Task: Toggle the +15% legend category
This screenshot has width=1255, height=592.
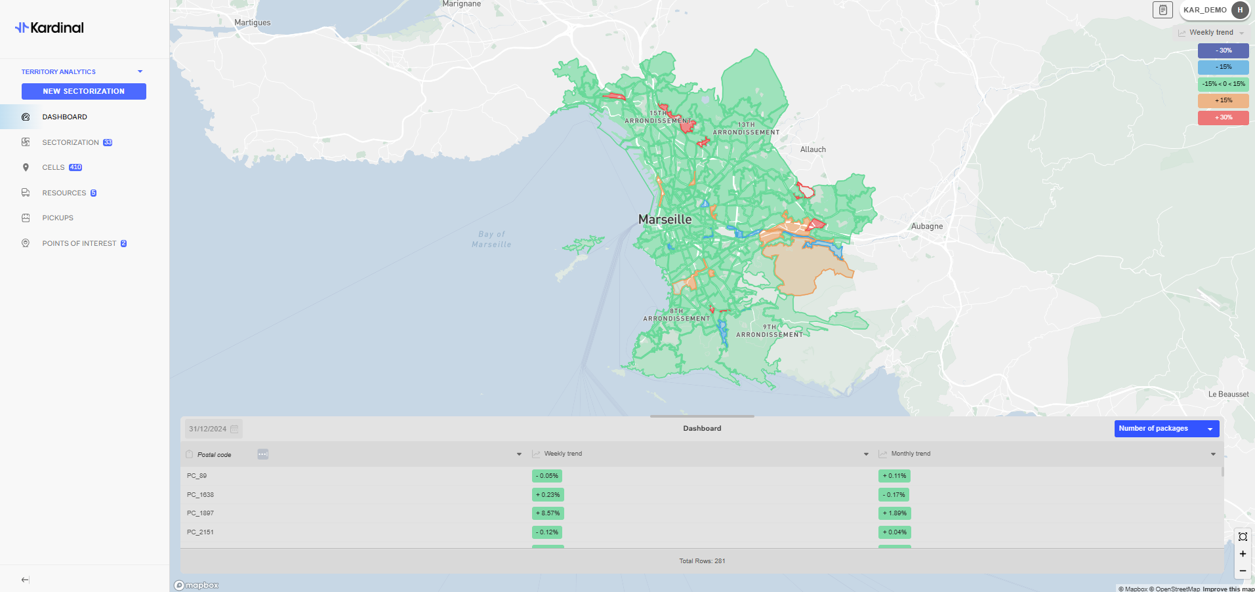Action: (x=1222, y=100)
